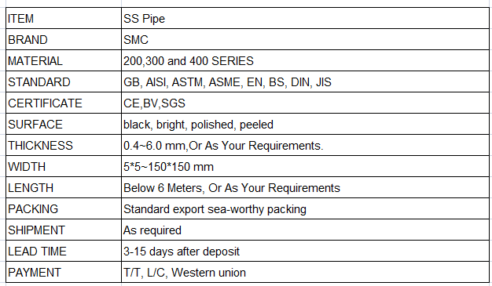492x286 pixels.
Task: Click the 5*5~150*150 mm width cell
Action: coord(305,166)
